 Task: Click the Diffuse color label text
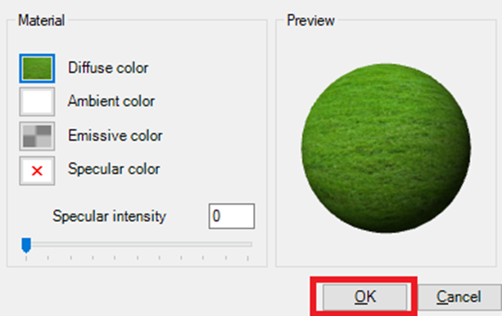click(108, 68)
